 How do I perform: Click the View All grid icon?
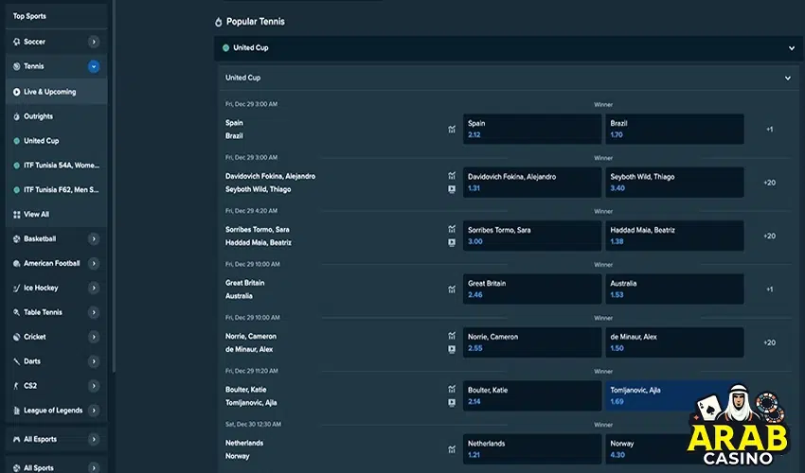pos(16,215)
